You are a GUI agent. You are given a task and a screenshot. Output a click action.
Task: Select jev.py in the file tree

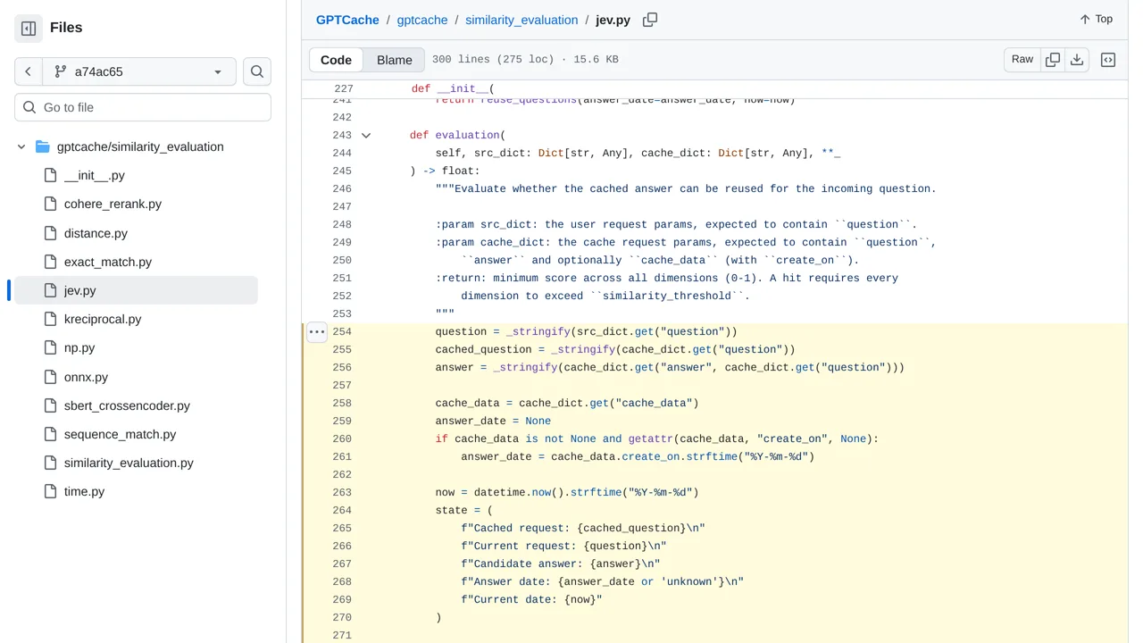[136, 290]
